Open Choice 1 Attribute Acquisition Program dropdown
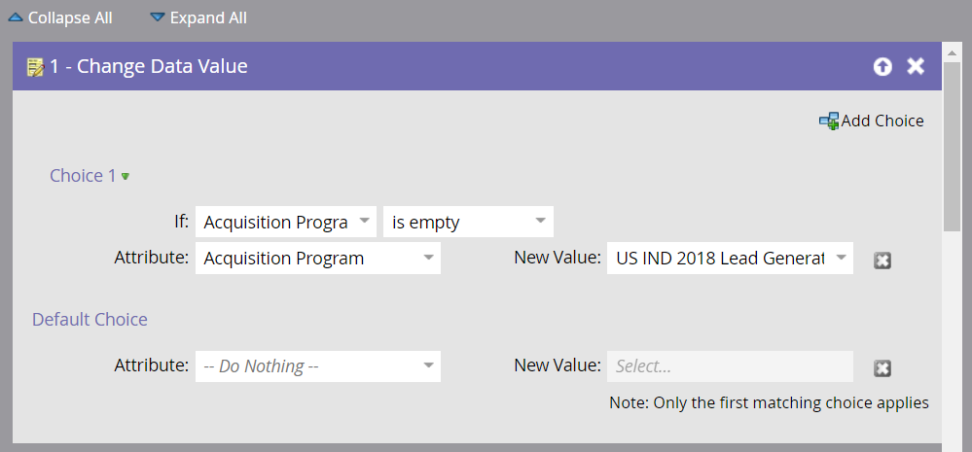972x452 pixels. (318, 259)
